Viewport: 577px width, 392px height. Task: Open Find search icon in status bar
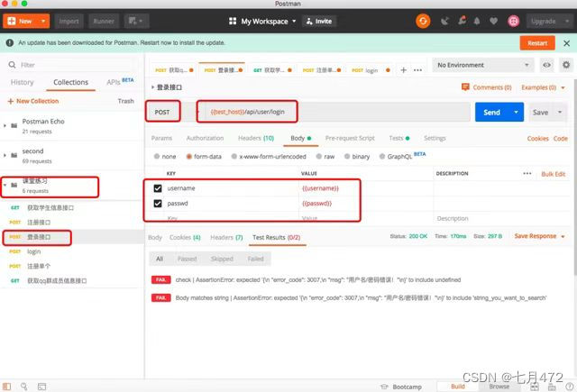(x=24, y=387)
